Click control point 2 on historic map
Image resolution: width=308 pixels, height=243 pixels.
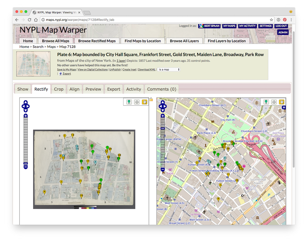click(64, 136)
